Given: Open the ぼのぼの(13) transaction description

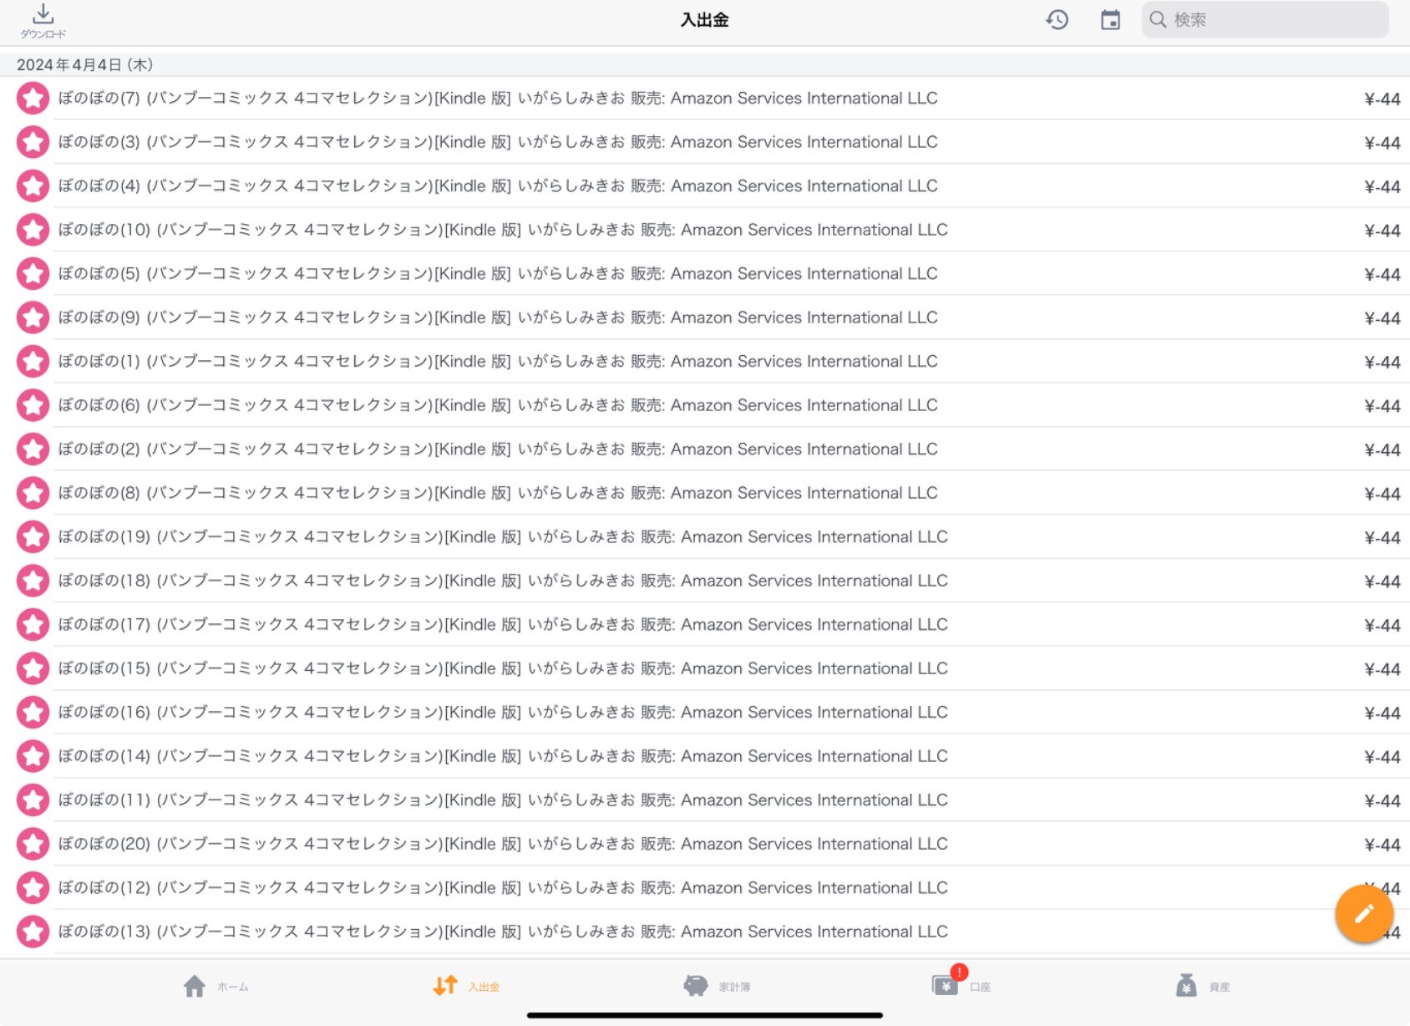Looking at the screenshot, I should click(x=503, y=932).
